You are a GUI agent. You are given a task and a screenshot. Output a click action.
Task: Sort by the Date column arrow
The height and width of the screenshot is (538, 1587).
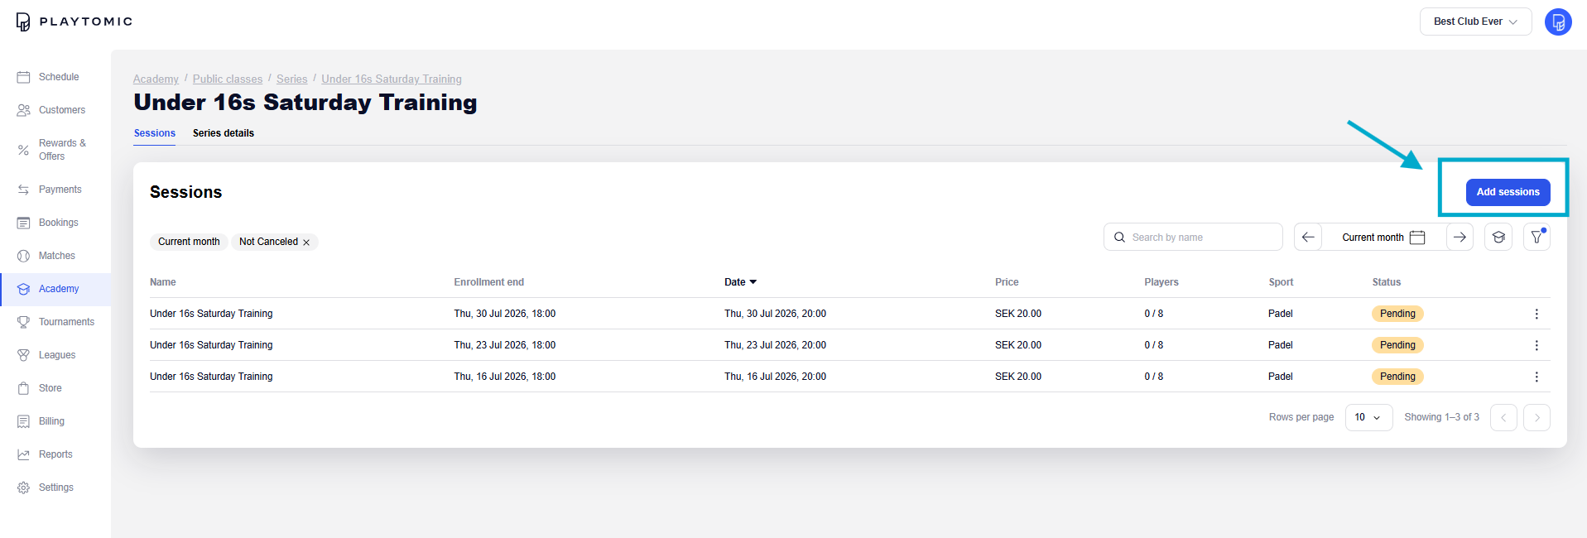[753, 282]
